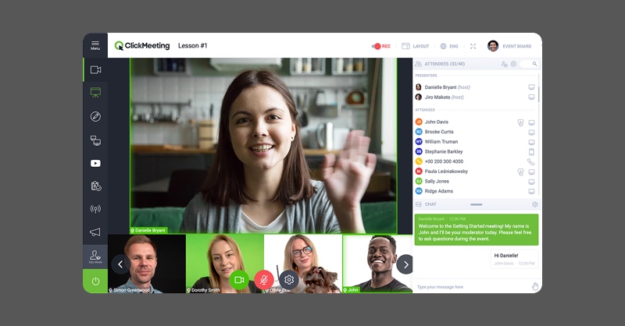Open the Layout options
The image size is (625, 326).
coord(416,46)
